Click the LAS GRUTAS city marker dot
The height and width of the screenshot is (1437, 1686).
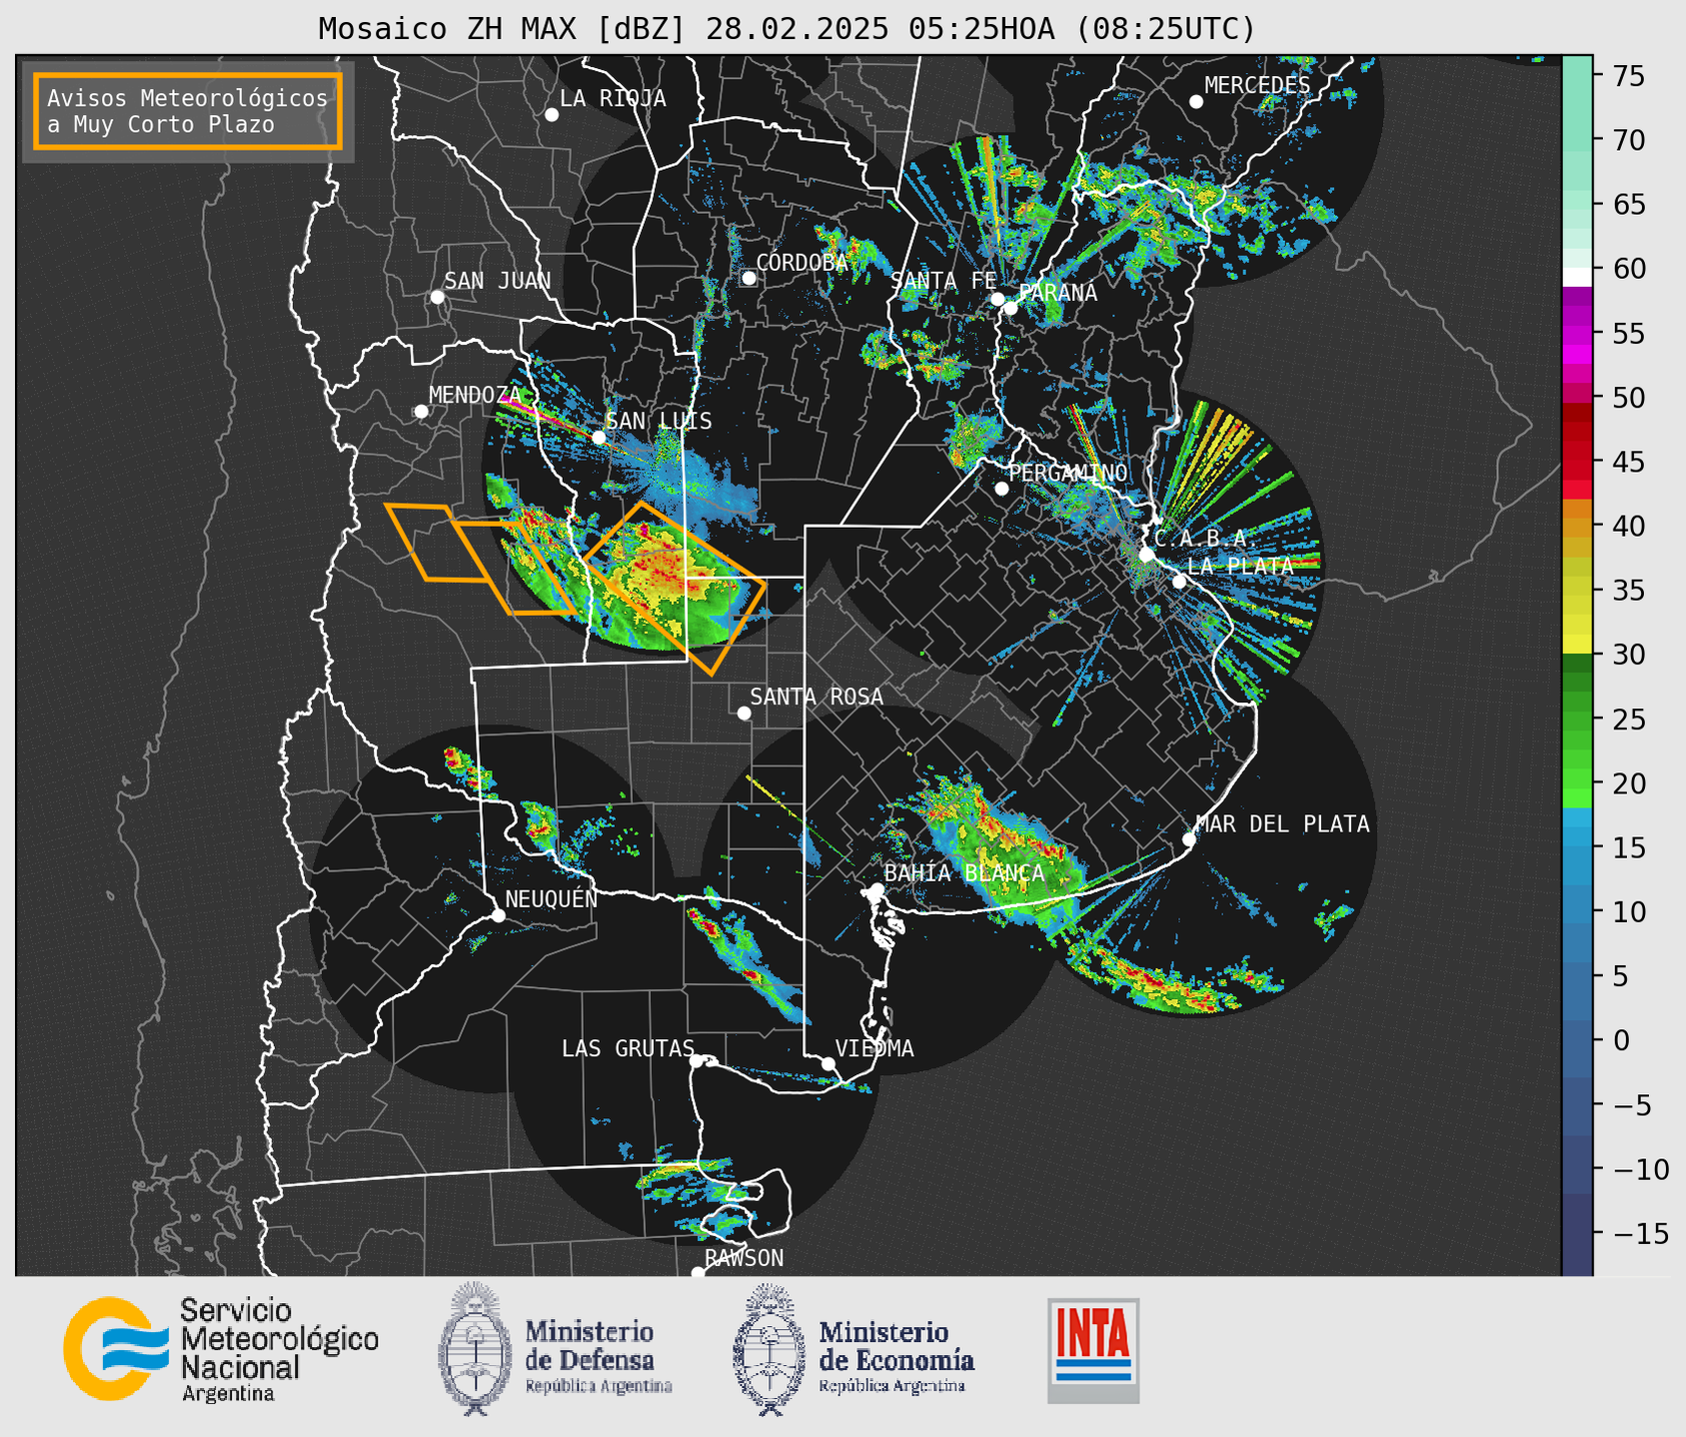pos(697,1061)
